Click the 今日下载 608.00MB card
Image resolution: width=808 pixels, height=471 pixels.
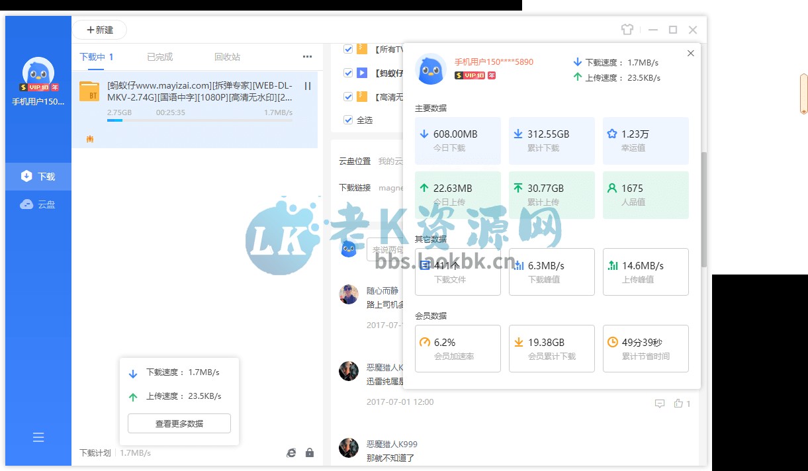[458, 141]
